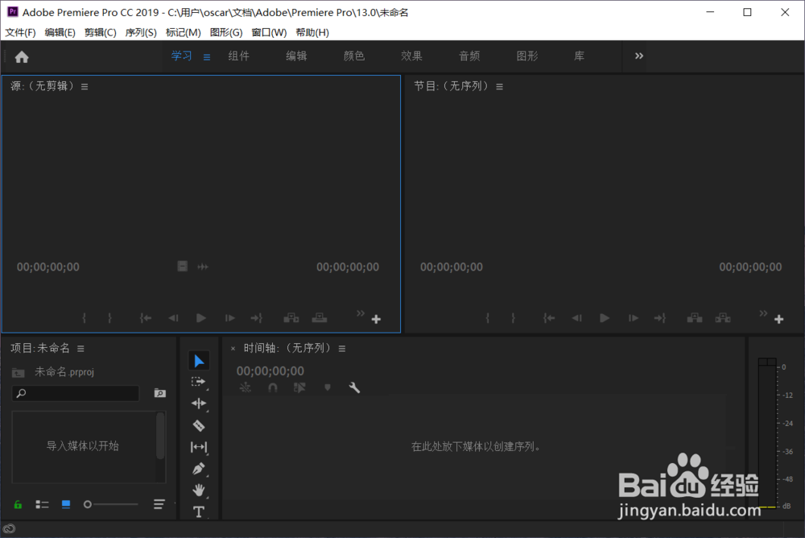Select the Selection arrow tool

[x=199, y=361]
